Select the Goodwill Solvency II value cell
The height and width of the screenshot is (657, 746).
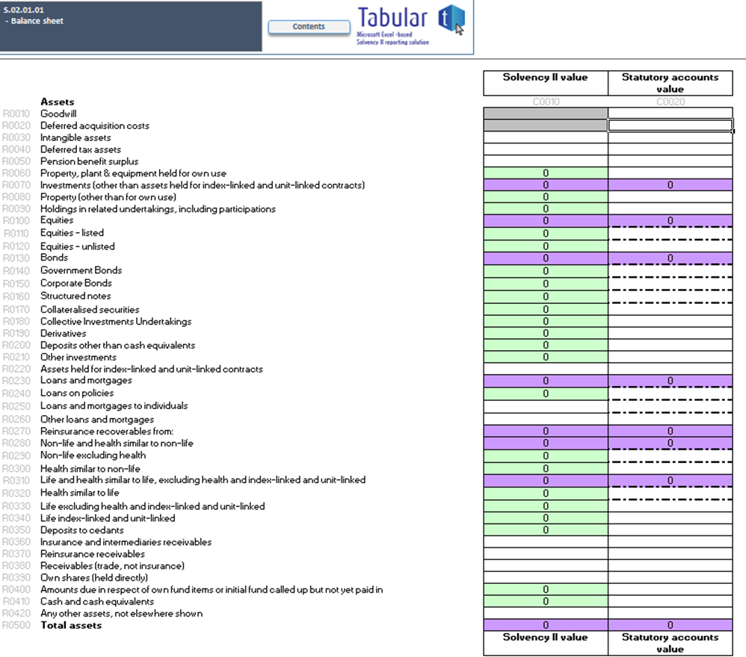coord(544,113)
